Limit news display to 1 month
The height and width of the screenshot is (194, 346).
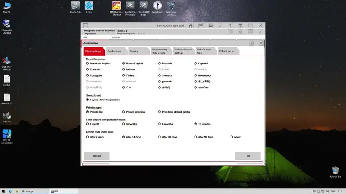coord(88,124)
